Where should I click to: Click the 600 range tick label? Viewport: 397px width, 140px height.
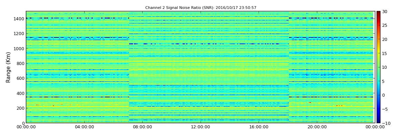pyautogui.click(x=20, y=78)
